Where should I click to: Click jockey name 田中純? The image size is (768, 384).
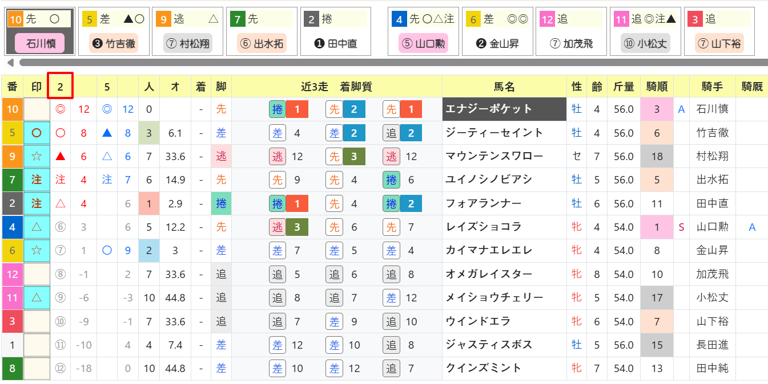pos(713,368)
